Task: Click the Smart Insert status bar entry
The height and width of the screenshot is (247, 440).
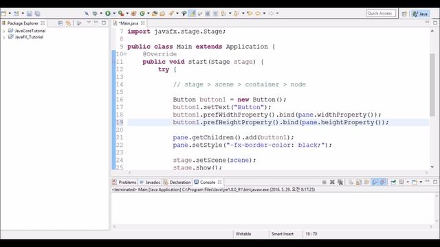Action: click(x=283, y=234)
